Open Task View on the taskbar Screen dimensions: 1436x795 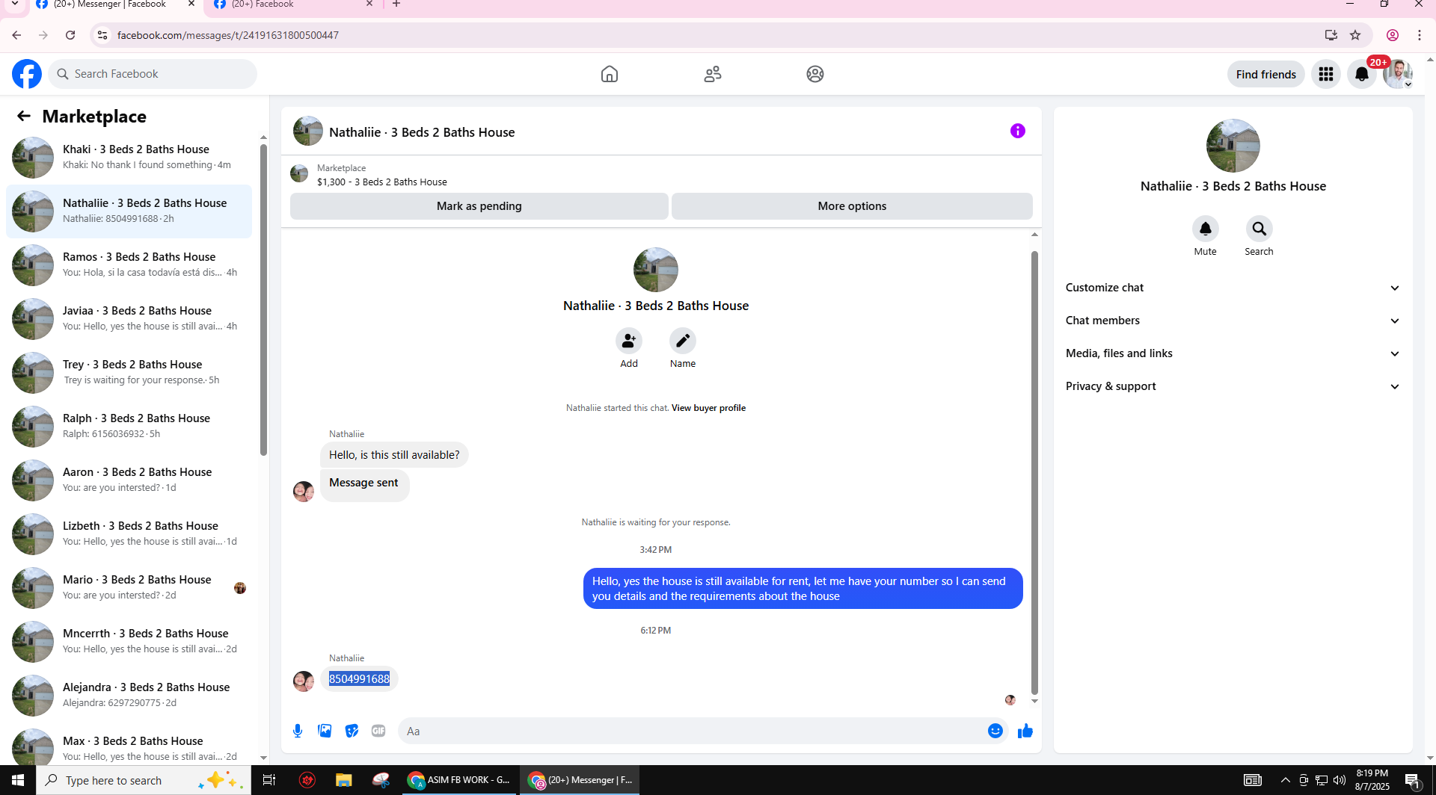tap(269, 780)
